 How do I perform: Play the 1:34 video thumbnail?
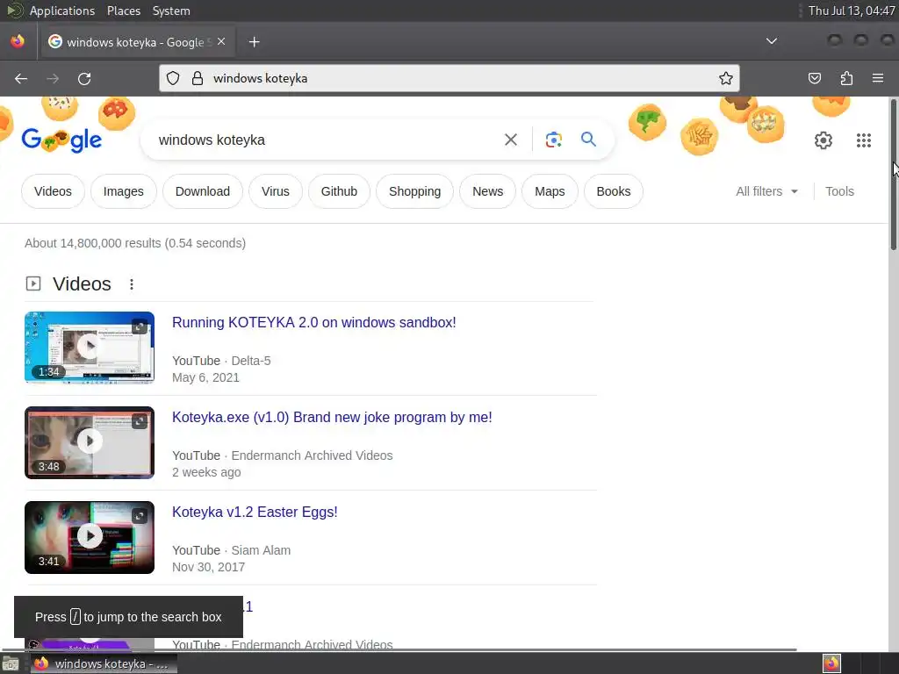[90, 347]
